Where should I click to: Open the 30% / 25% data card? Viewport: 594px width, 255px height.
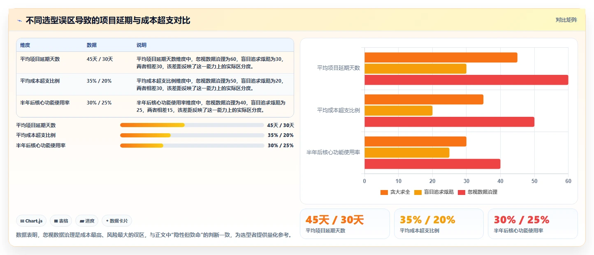point(533,224)
